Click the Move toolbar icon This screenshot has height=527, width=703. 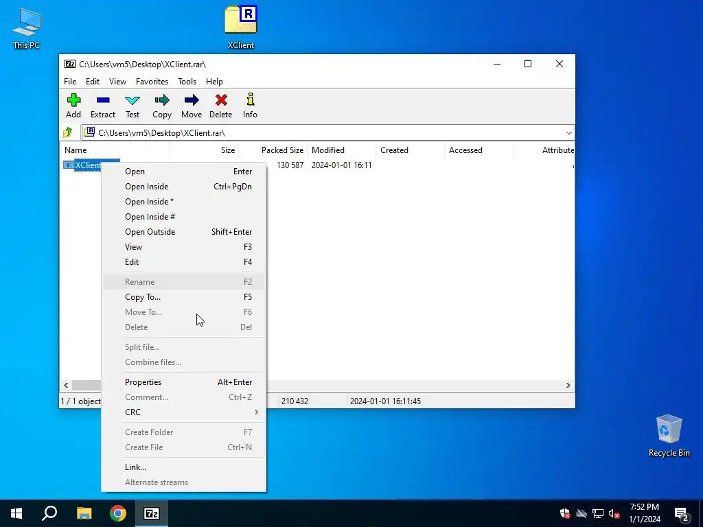click(x=192, y=106)
